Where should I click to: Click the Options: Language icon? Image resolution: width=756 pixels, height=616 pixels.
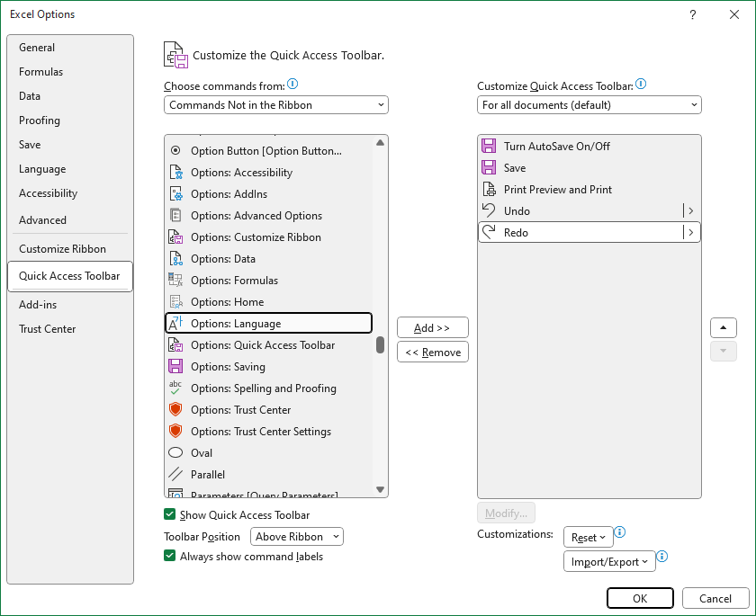coord(175,323)
